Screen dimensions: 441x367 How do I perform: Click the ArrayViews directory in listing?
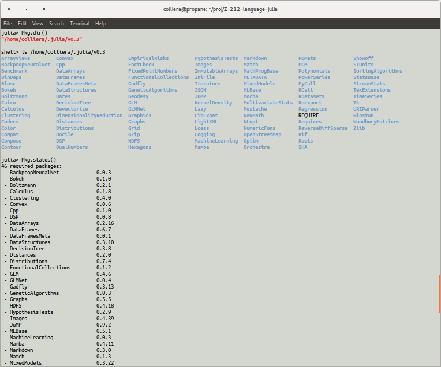pyautogui.click(x=16, y=58)
